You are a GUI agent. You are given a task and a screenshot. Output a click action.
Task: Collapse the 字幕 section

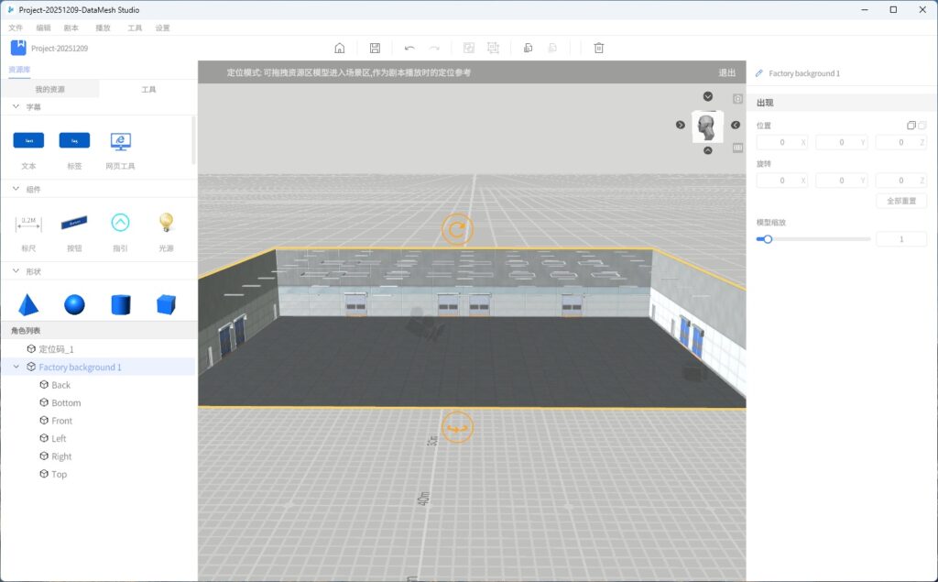(16, 107)
